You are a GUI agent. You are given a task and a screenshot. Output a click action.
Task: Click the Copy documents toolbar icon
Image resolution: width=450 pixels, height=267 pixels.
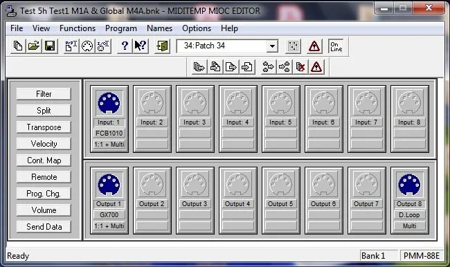(x=18, y=46)
